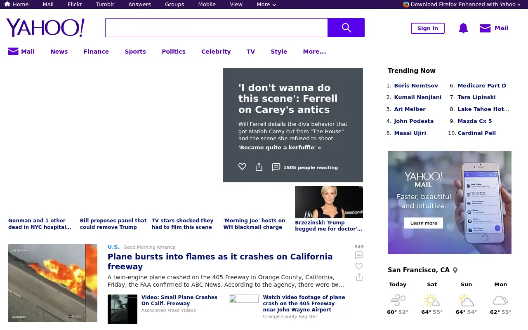Click the Home house icon in top bar
The height and width of the screenshot is (330, 528).
pyautogui.click(x=7, y=4)
